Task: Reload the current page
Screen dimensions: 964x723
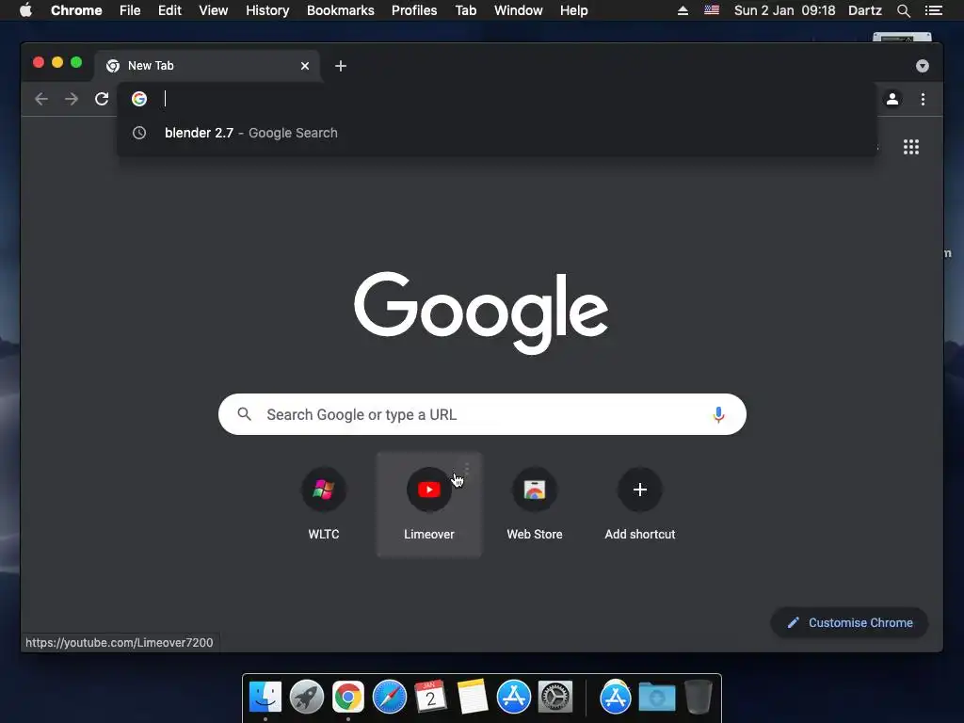Action: pyautogui.click(x=102, y=99)
